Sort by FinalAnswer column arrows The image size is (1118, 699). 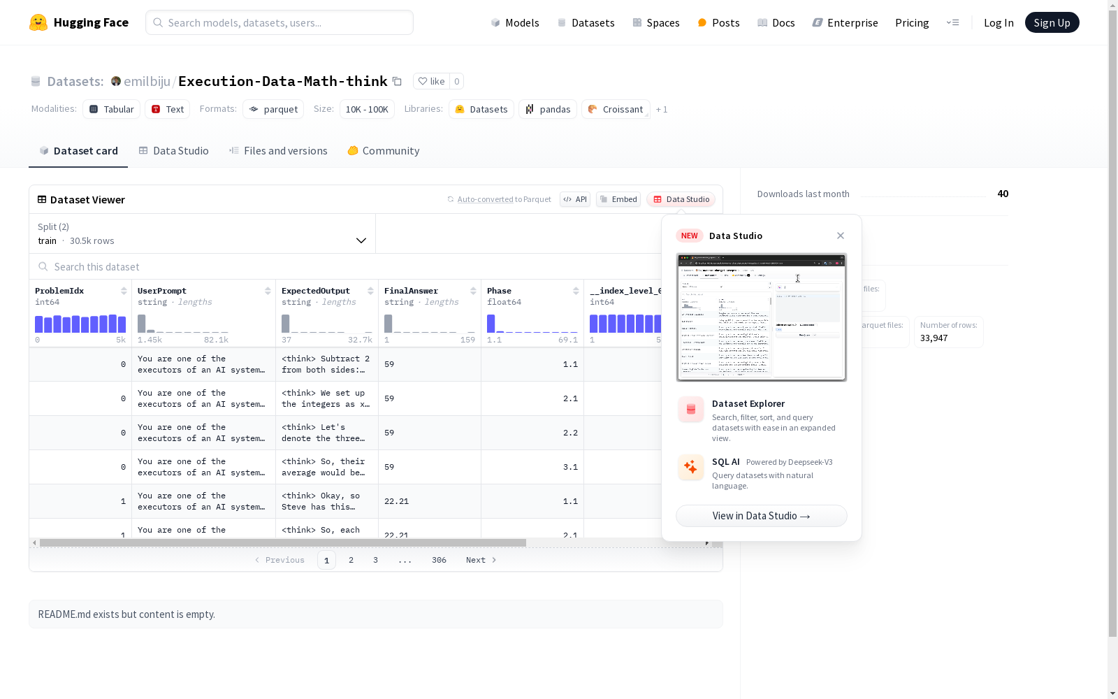pyautogui.click(x=473, y=291)
